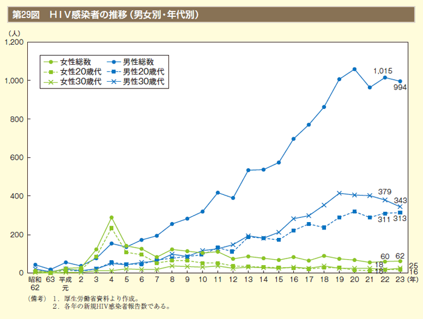Click the x-axis label 15
Image resolution: width=423 pixels, height=319 pixels.
click(x=279, y=280)
